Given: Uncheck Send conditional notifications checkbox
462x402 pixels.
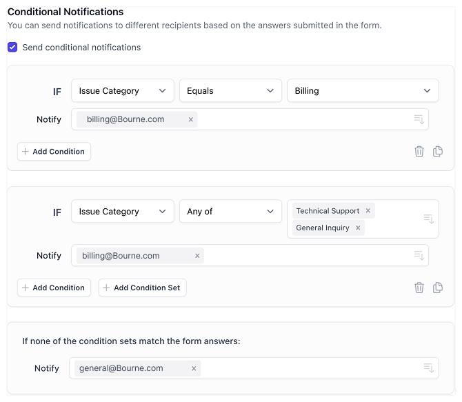Looking at the screenshot, I should point(12,48).
